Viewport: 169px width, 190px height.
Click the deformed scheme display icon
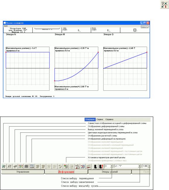[9, 167]
